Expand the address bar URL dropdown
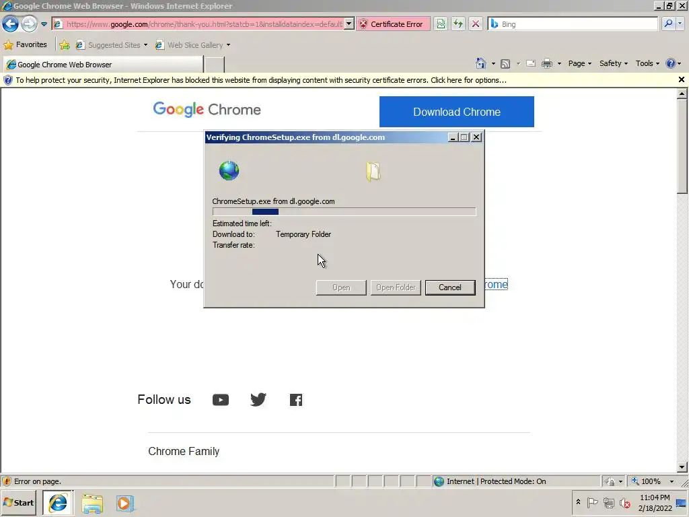 pos(349,24)
